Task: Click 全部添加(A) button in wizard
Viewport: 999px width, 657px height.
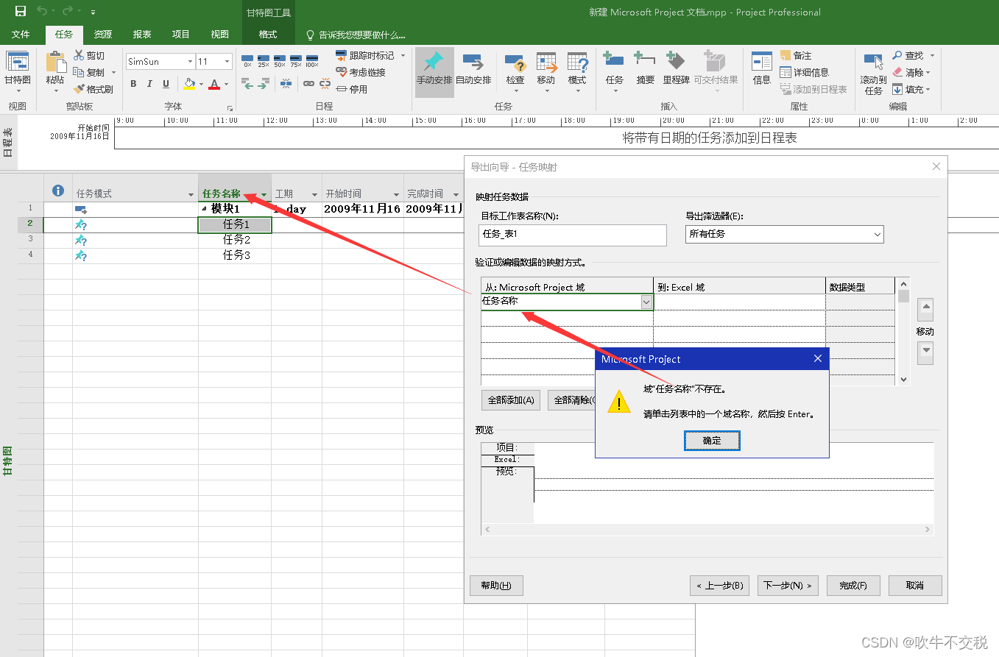Action: pos(511,400)
